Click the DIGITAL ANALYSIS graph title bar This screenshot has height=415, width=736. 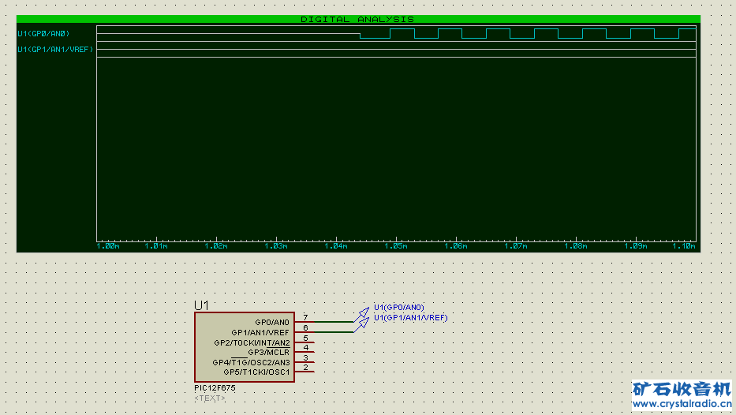[357, 19]
